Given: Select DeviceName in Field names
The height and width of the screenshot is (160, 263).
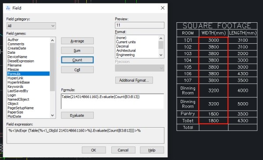Looking at the screenshot, I should tap(17, 57).
